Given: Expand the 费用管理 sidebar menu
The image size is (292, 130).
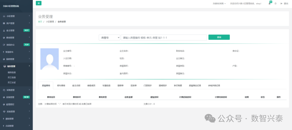Looking at the screenshot, I should (16, 38).
